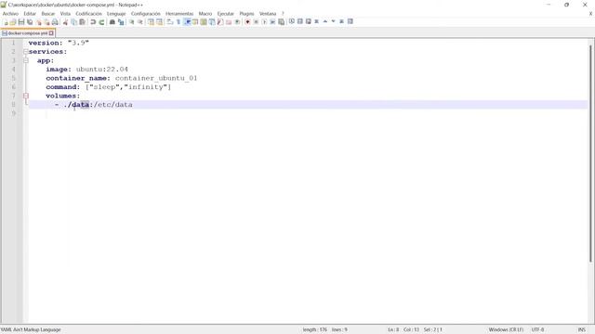Click INS mode in the status bar
Viewport: 595px width, 334px height.
click(x=581, y=330)
